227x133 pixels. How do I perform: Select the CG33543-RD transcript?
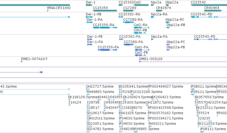click(x=209, y=17)
